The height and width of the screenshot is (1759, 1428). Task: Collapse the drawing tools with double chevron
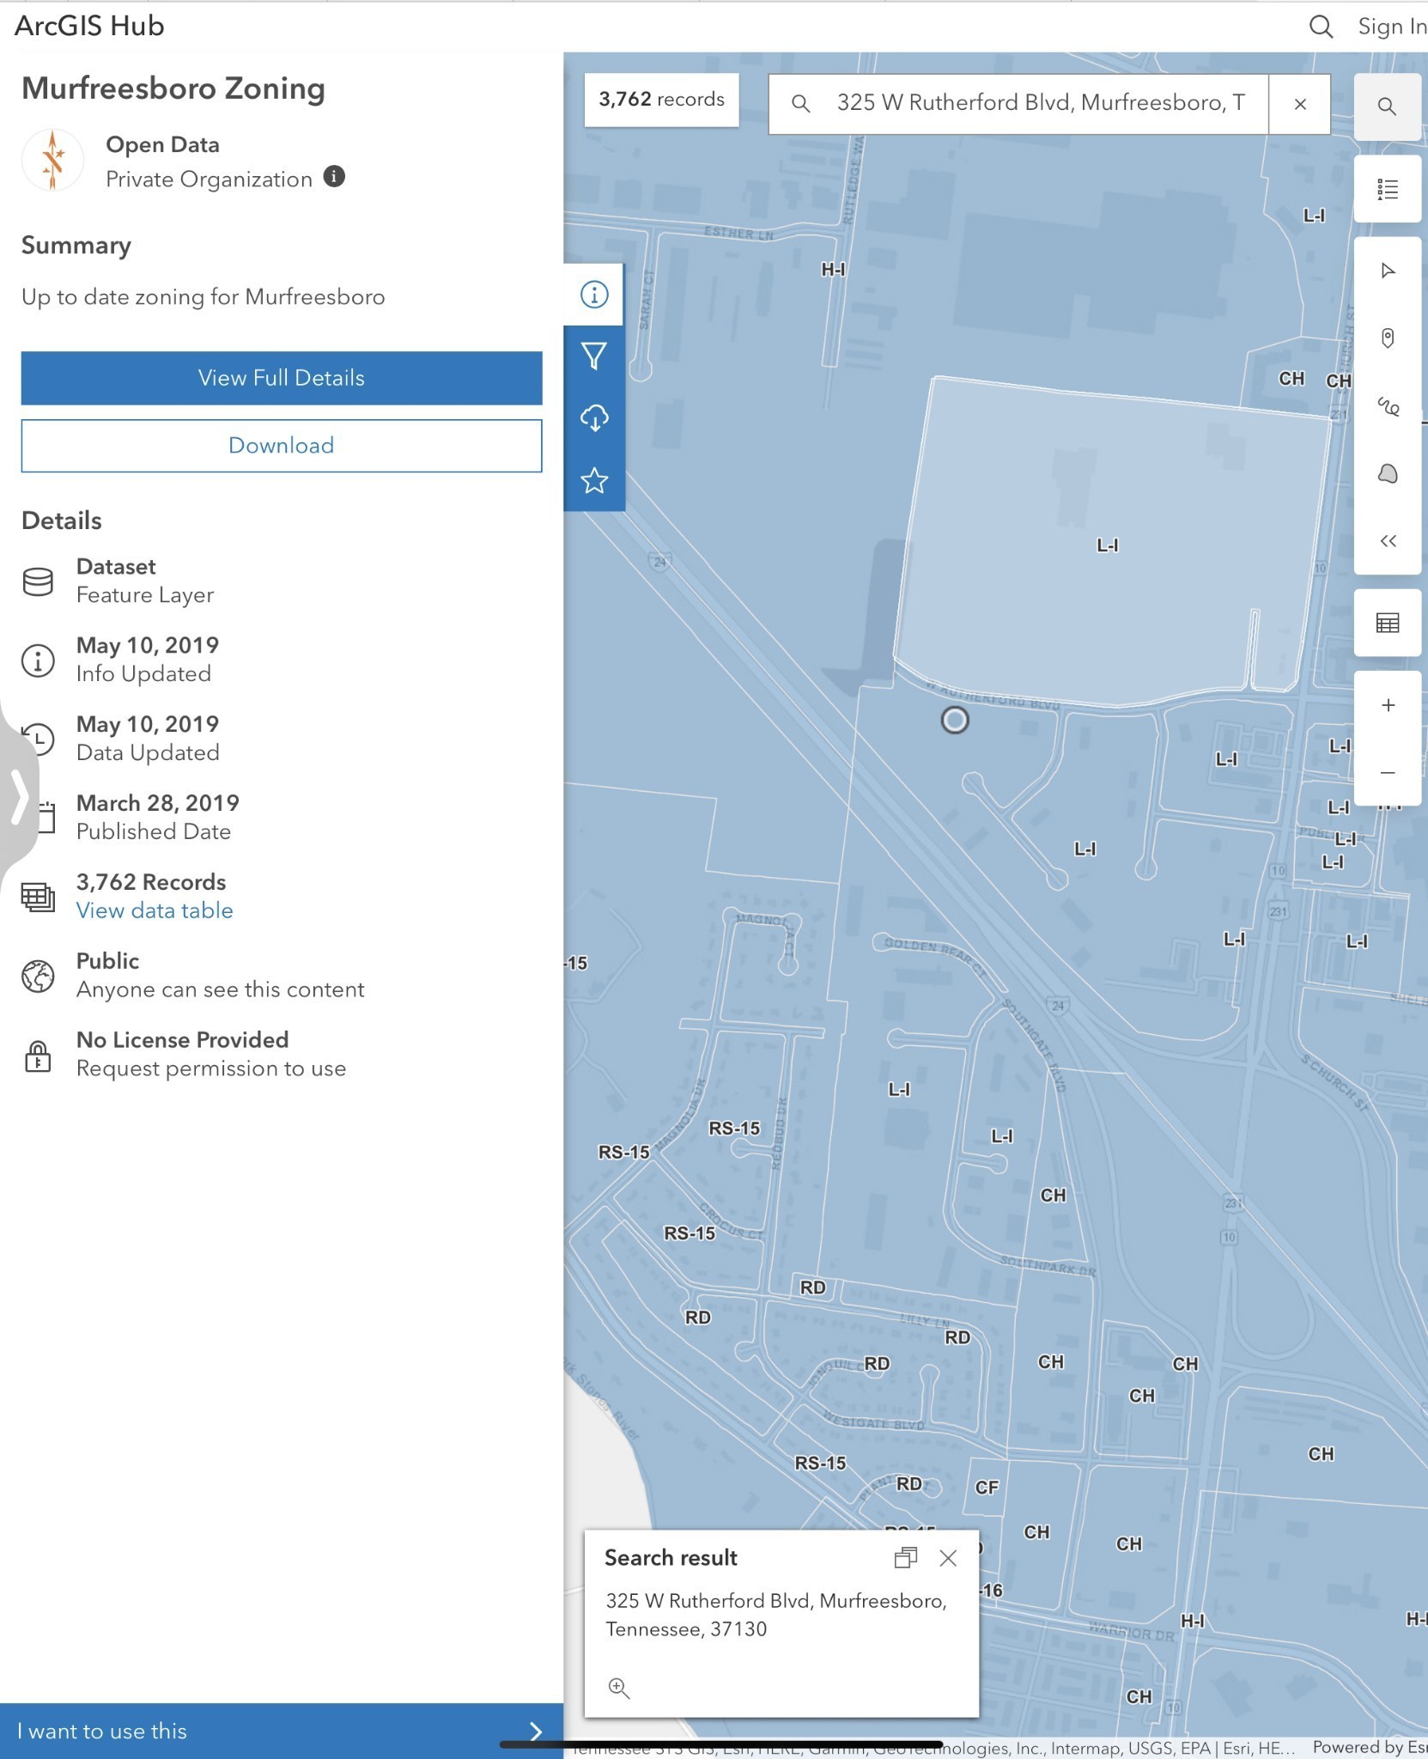(x=1387, y=541)
